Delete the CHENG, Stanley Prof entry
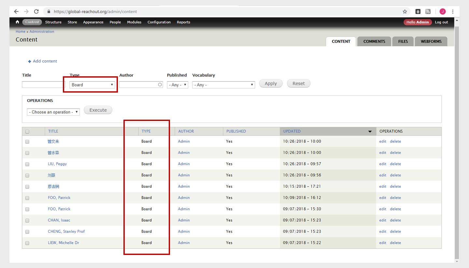 tap(395, 231)
